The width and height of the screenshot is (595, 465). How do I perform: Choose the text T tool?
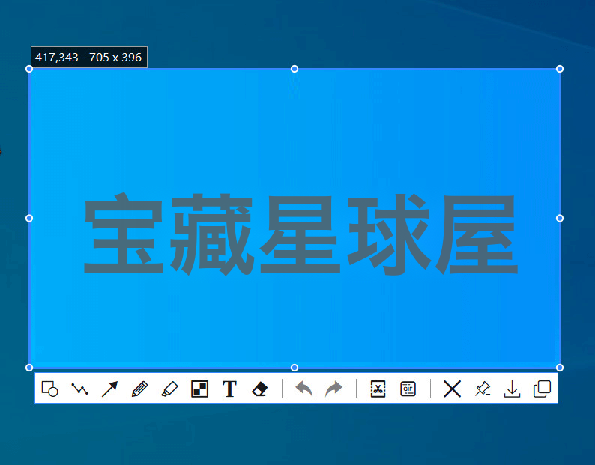(x=229, y=389)
